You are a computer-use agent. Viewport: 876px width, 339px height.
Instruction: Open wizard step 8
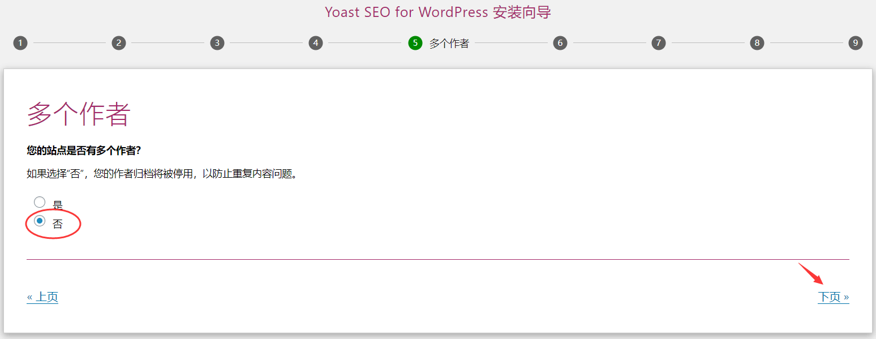coord(757,43)
